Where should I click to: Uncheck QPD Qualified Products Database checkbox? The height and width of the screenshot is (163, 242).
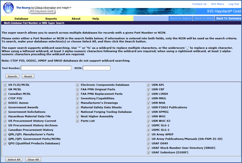[x=5, y=144]
